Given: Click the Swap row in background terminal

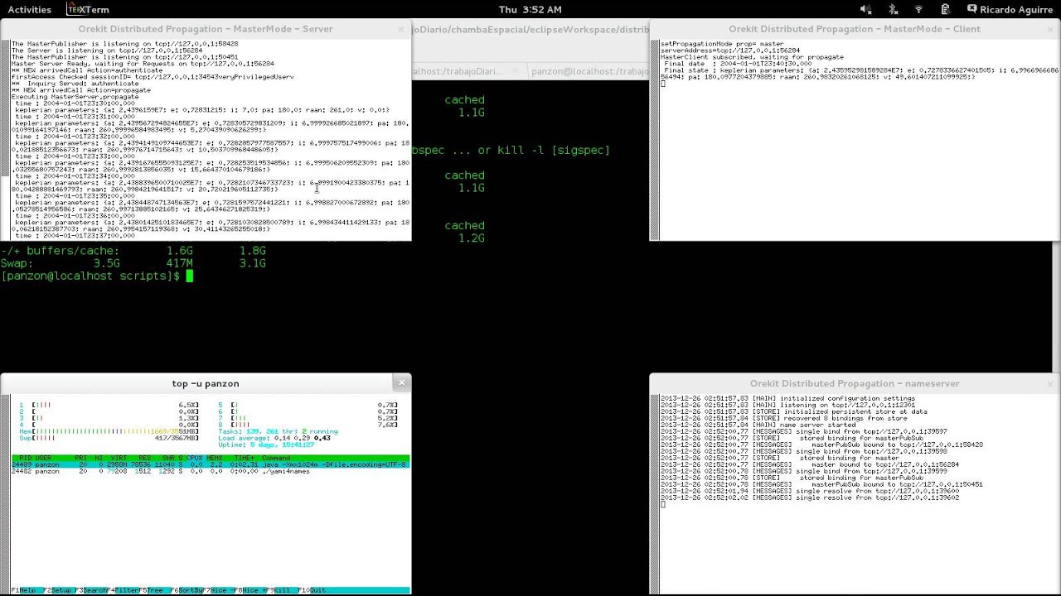Looking at the screenshot, I should tap(133, 263).
